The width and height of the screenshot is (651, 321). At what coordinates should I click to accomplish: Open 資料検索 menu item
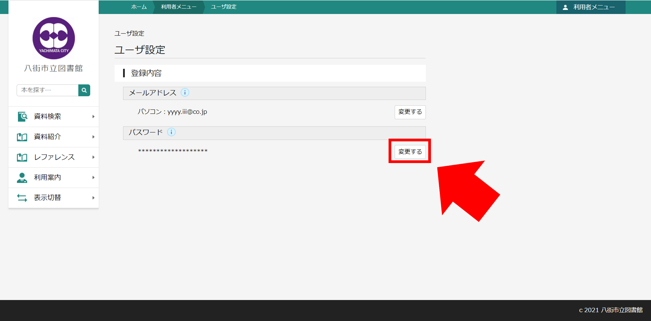(54, 117)
